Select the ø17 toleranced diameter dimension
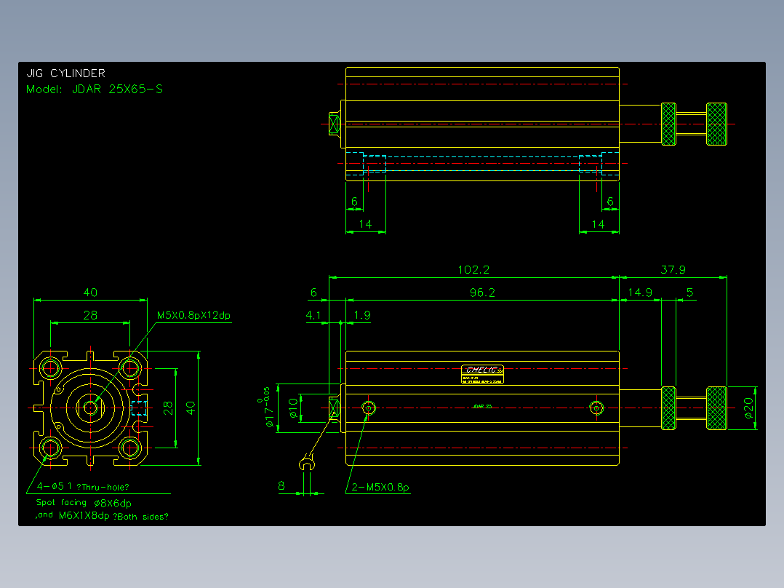This screenshot has height=588, width=784. 265,408
